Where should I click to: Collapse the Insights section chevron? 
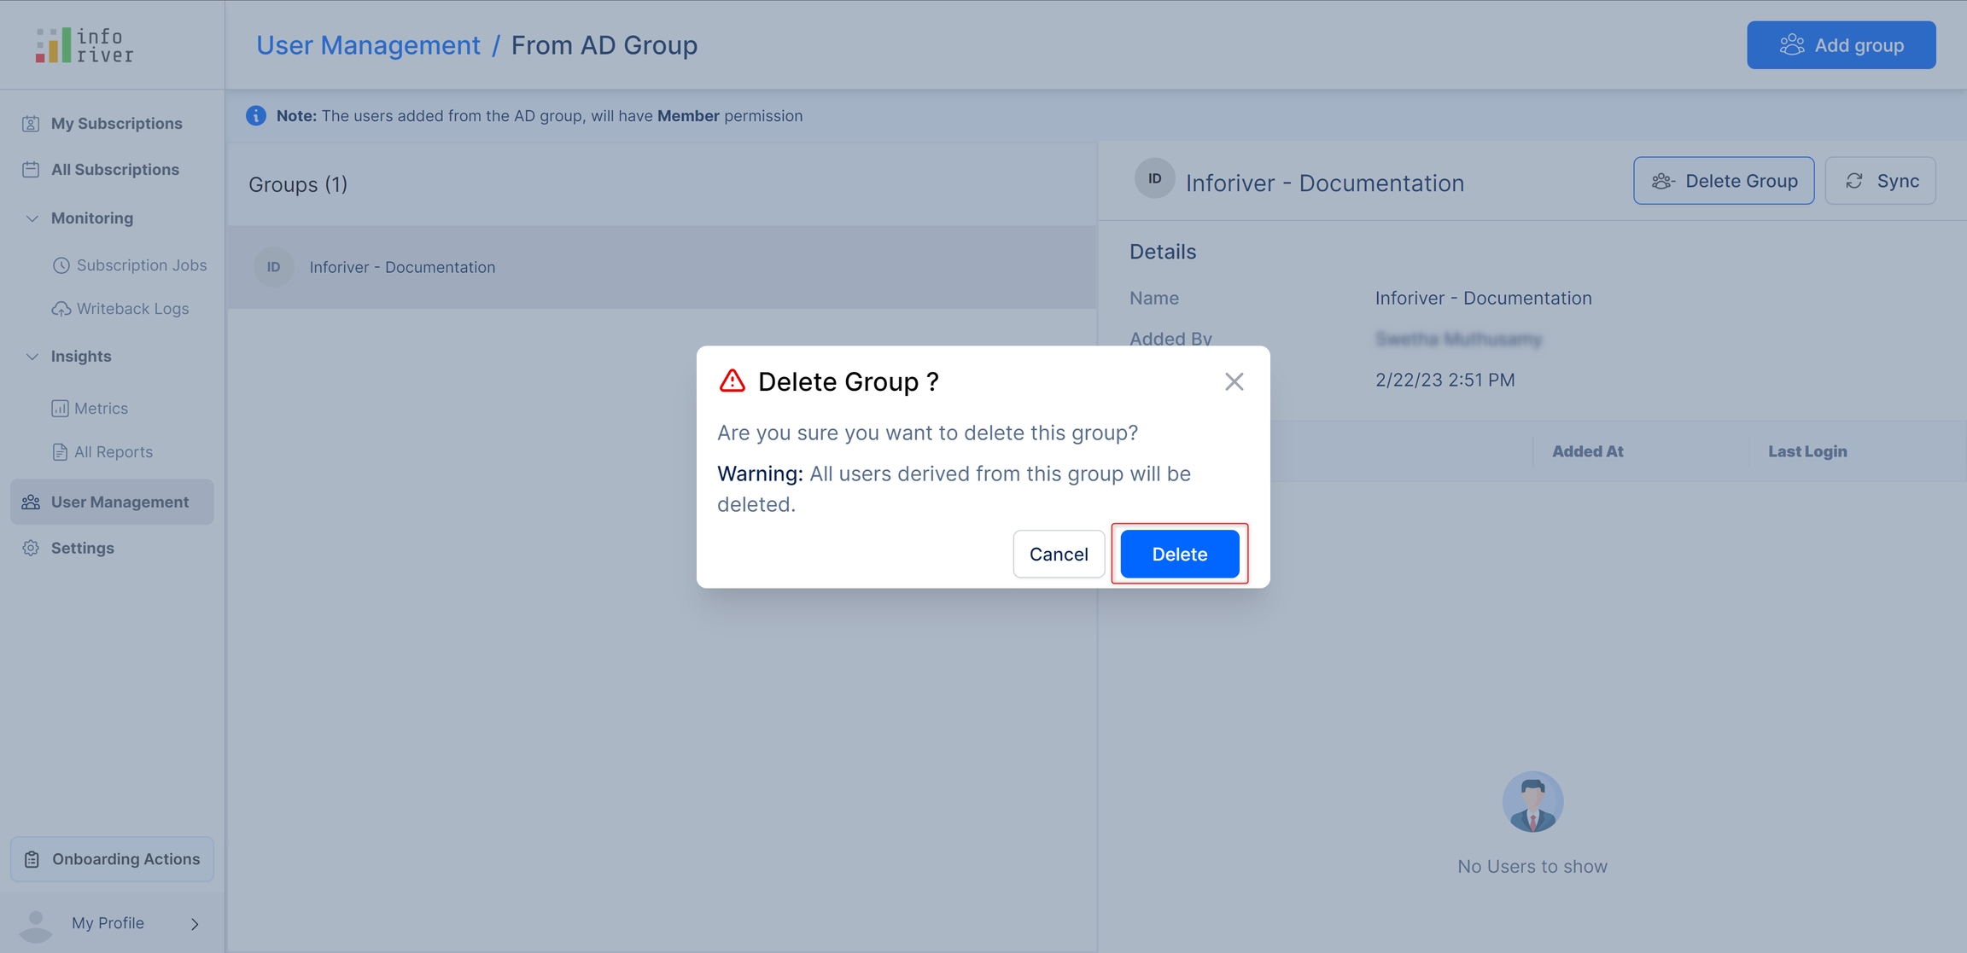pyautogui.click(x=32, y=357)
